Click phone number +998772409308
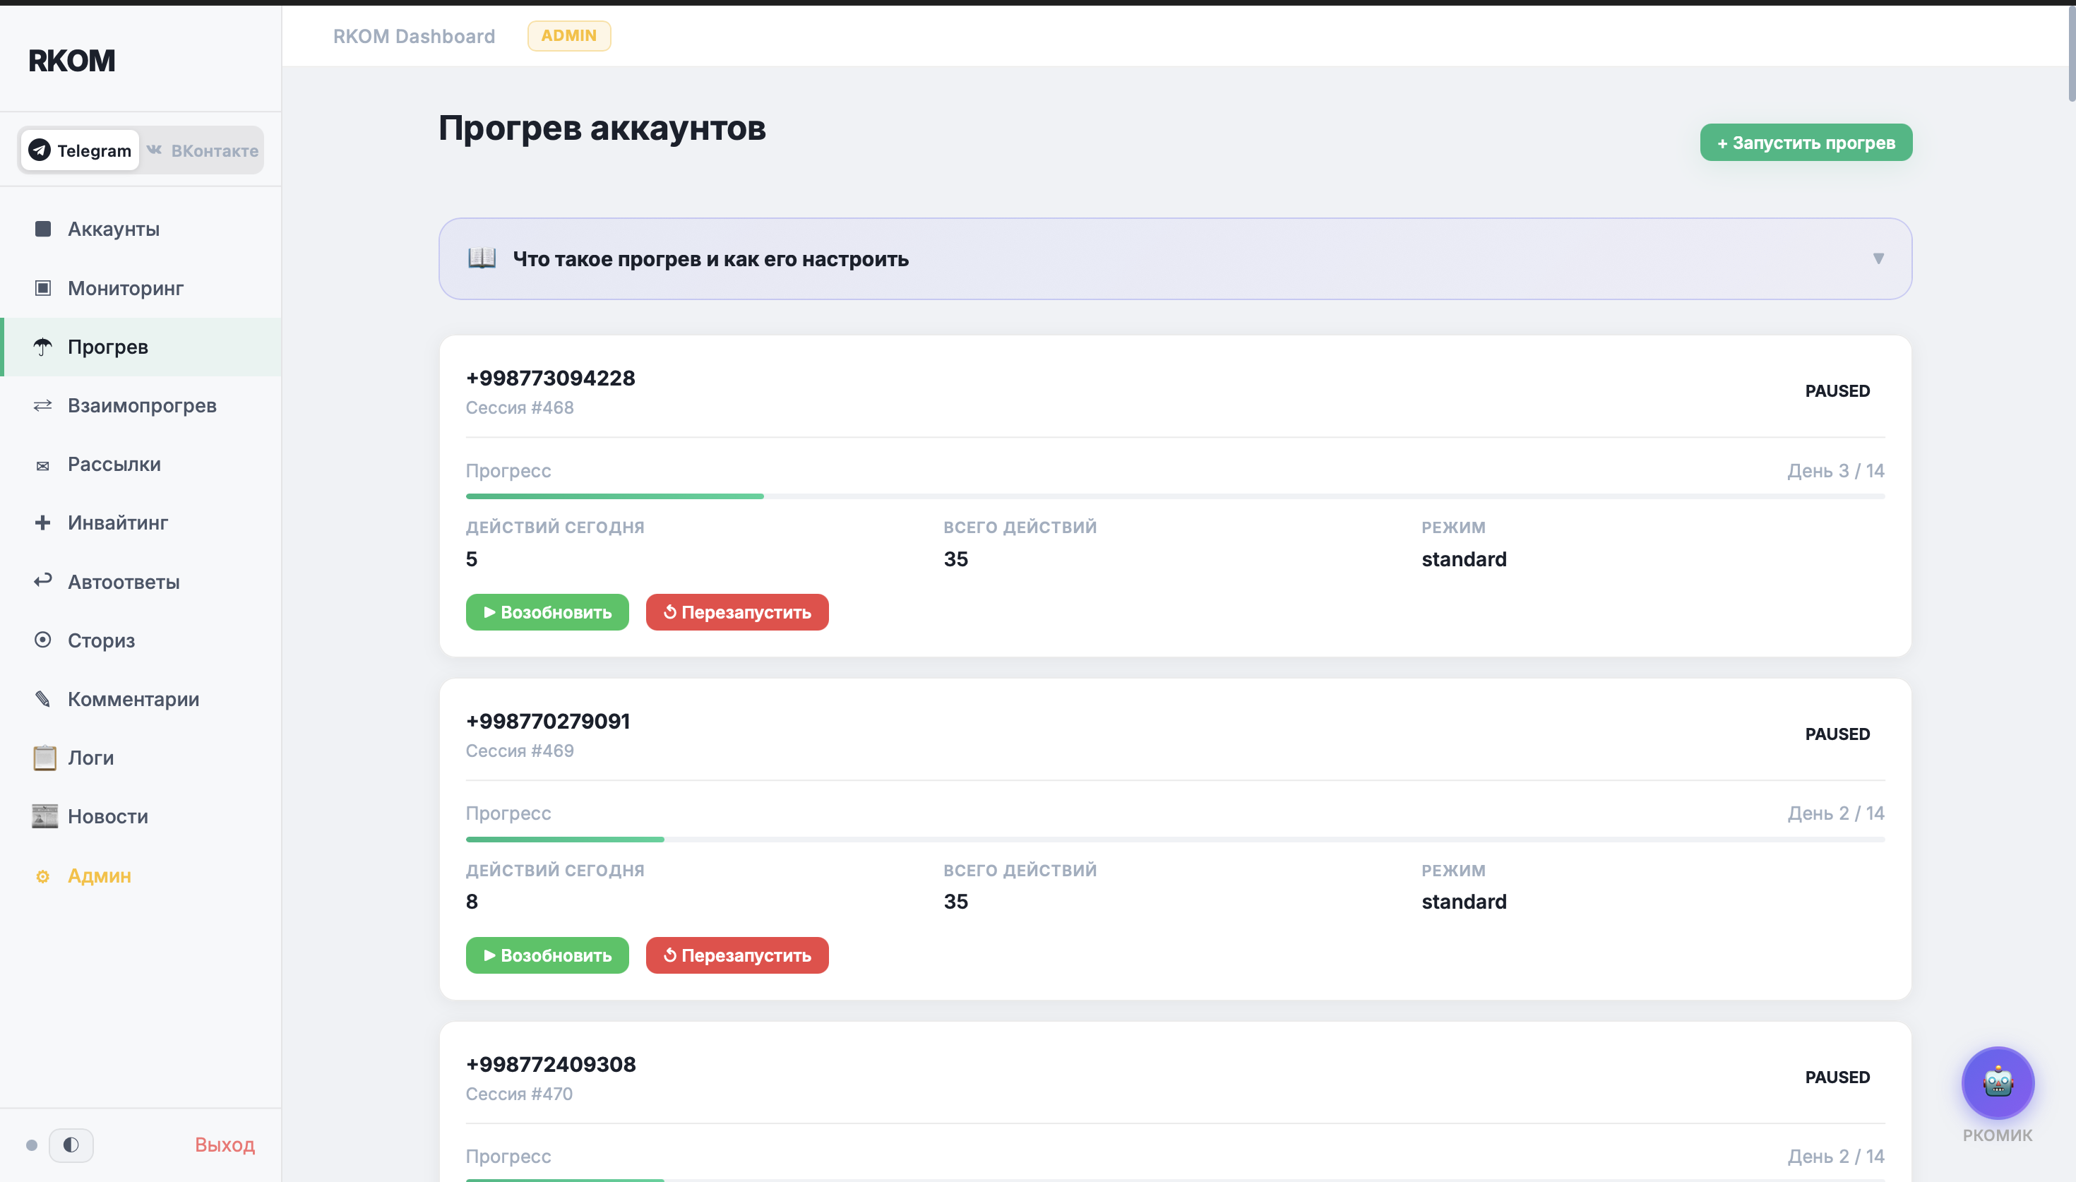The height and width of the screenshot is (1182, 2076). [551, 1064]
